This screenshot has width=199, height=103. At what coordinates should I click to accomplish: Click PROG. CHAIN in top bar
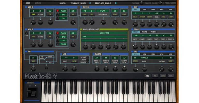[170, 3]
